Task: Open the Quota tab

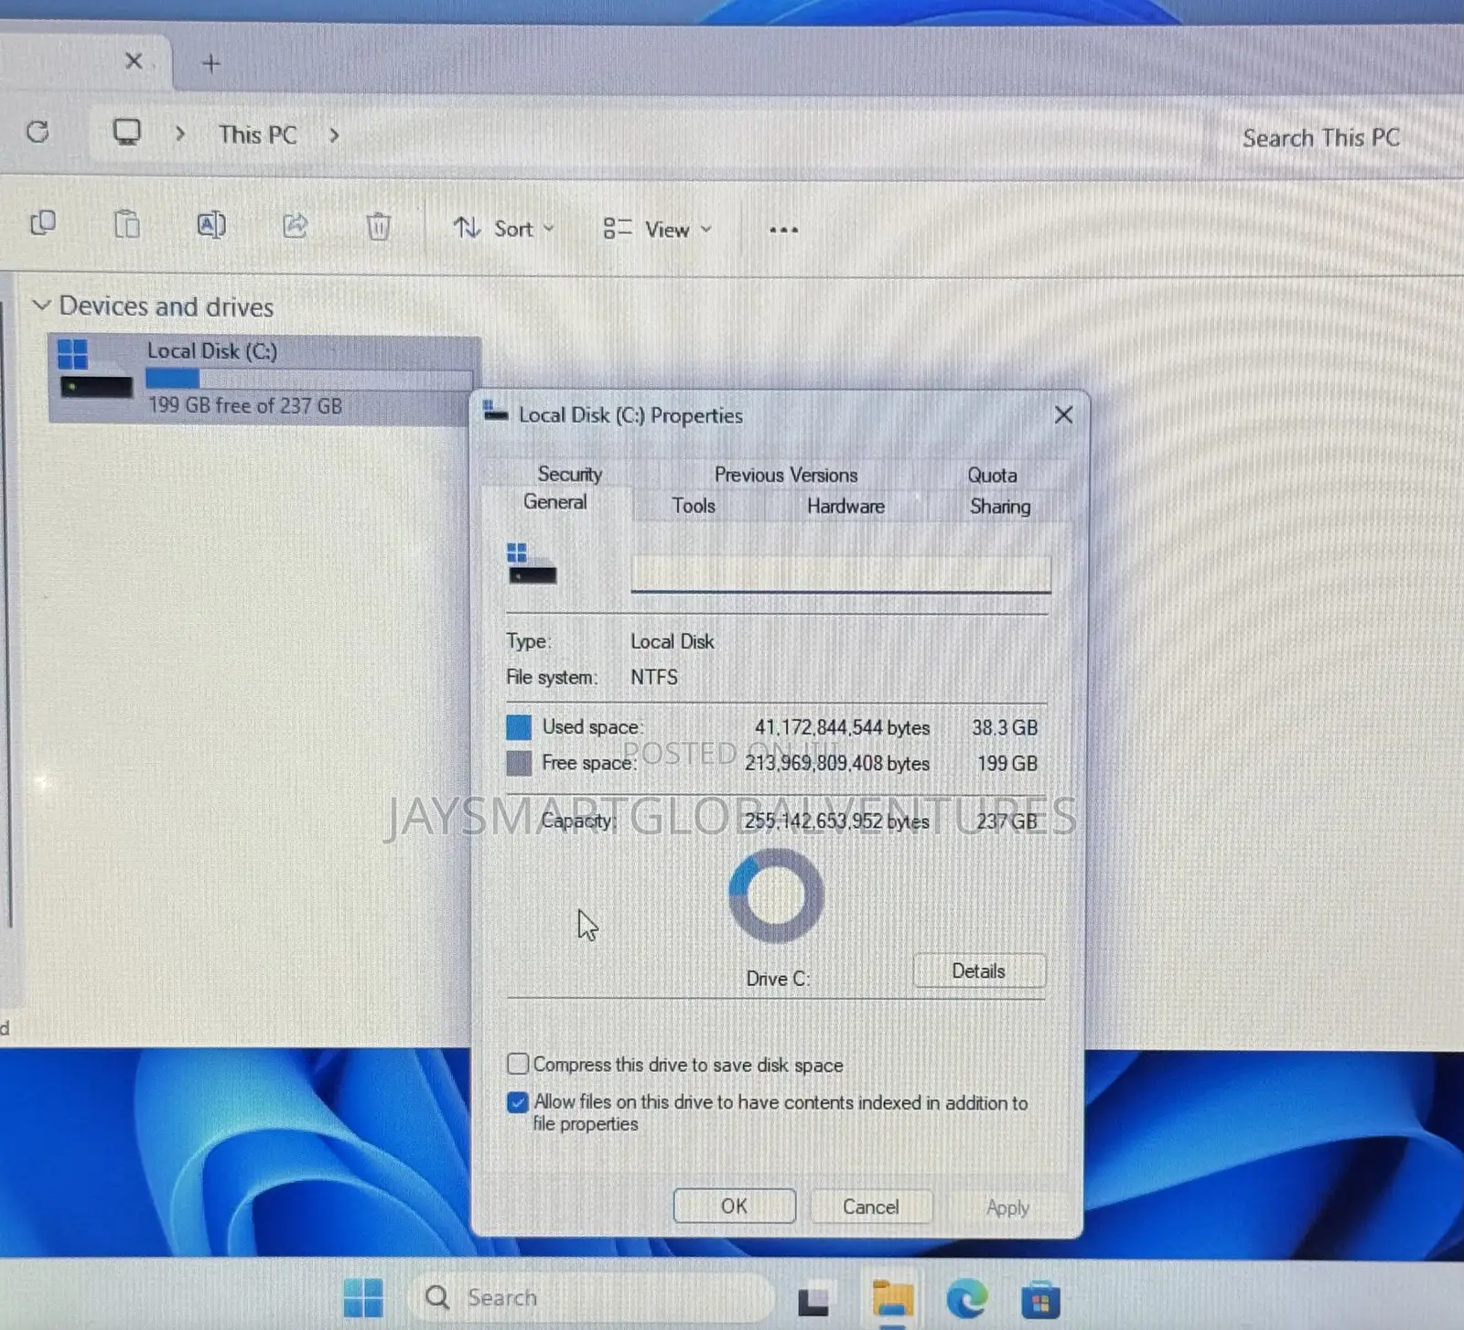Action: [992, 475]
